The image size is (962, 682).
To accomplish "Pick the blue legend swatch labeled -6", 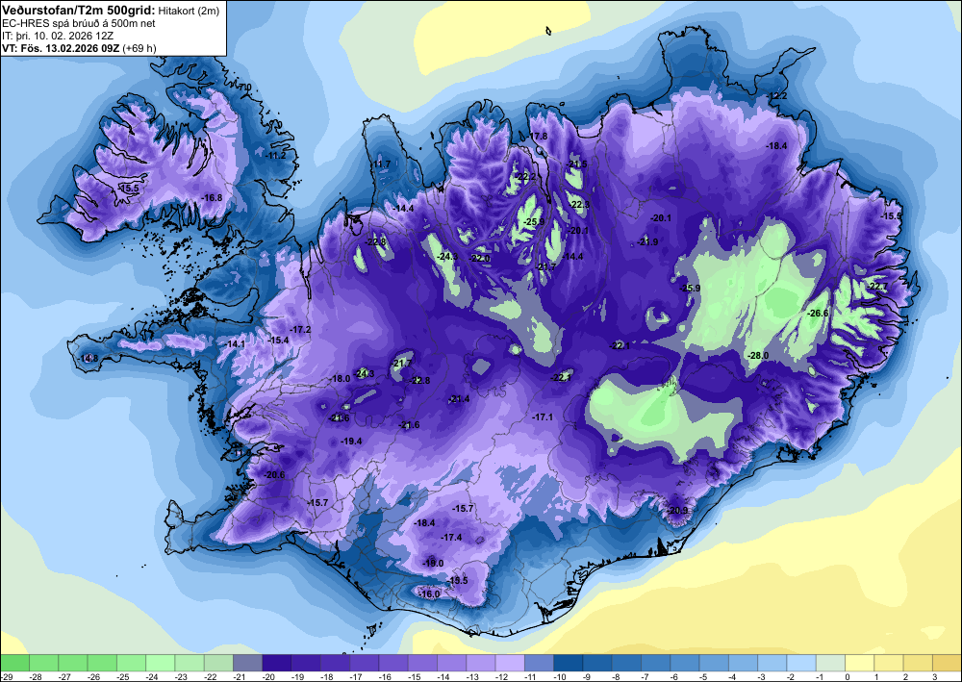I will [x=685, y=663].
